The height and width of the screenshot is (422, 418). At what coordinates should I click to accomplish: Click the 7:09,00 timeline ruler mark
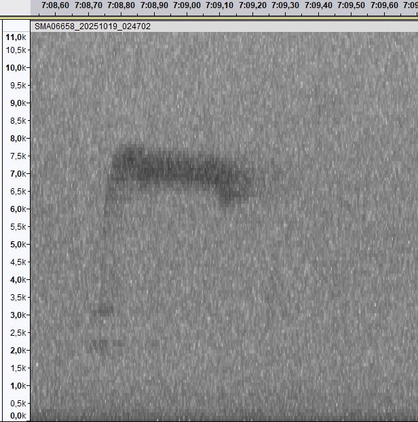pyautogui.click(x=187, y=5)
